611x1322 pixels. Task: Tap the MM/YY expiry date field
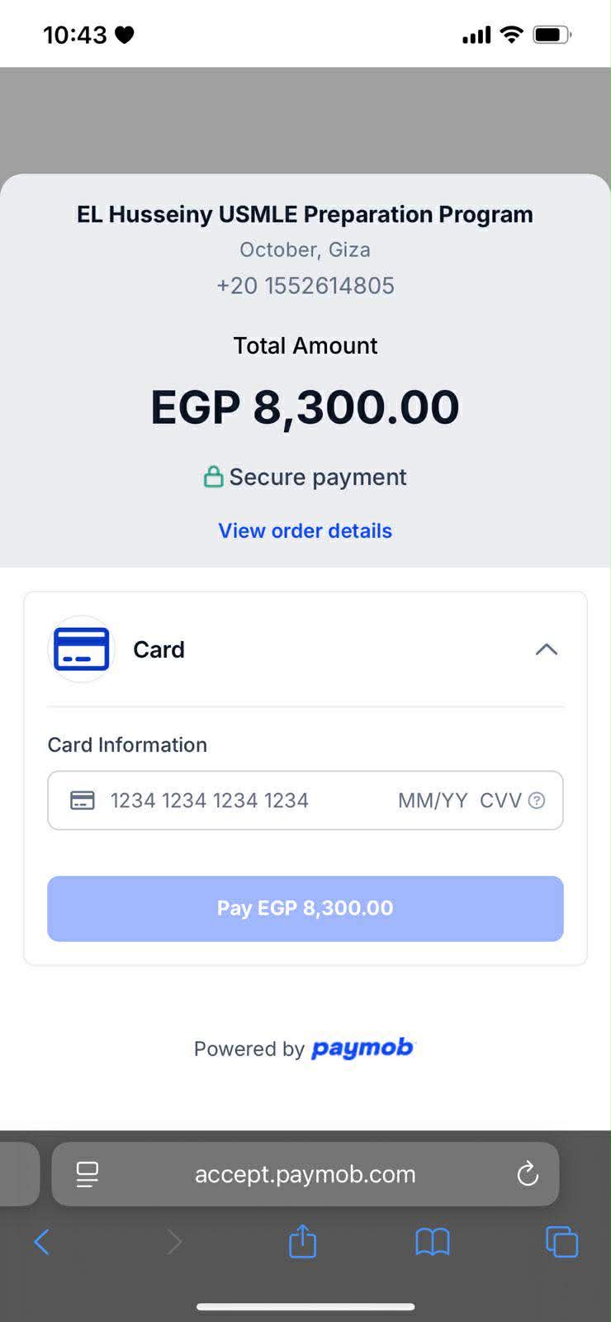pos(432,800)
